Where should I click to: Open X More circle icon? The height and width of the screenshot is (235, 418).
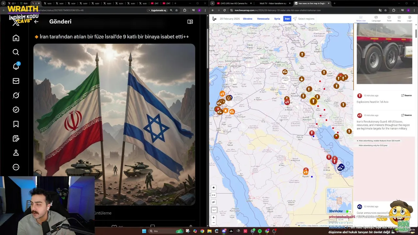click(16, 167)
